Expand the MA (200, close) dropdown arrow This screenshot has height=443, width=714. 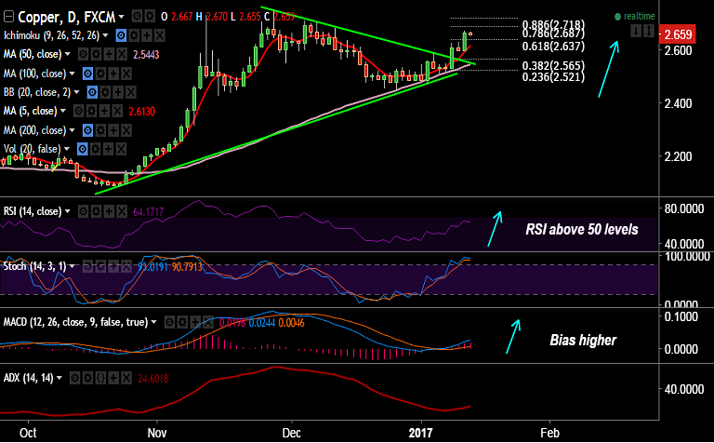(x=72, y=130)
